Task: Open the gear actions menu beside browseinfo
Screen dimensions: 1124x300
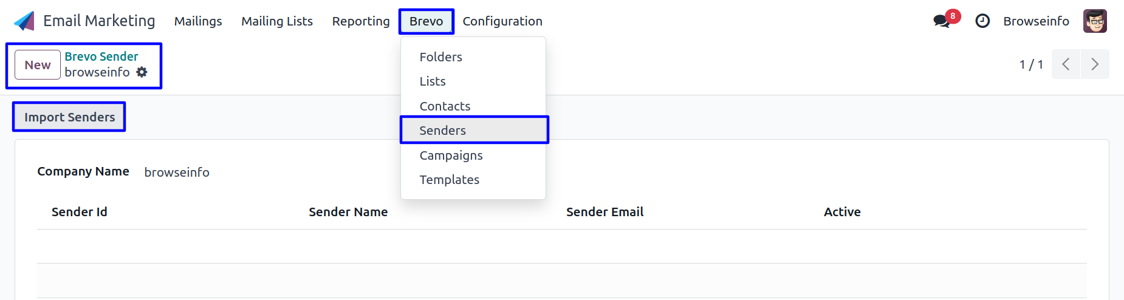Action: [x=142, y=72]
